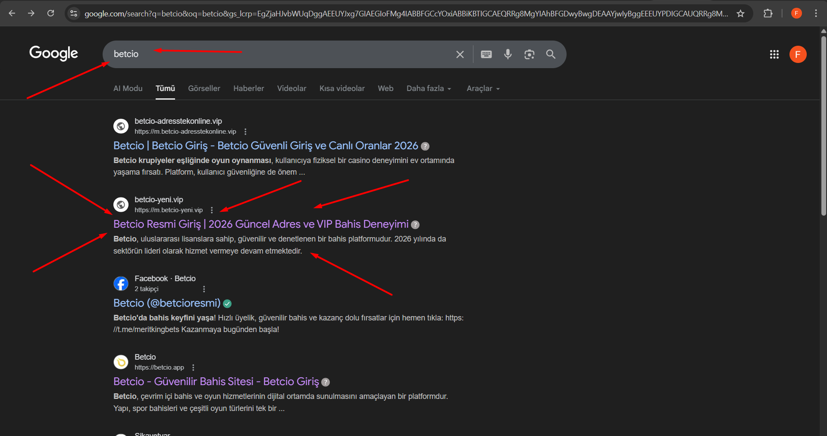Viewport: 827px width, 436px height.
Task: Open the Chrome three-dot menu
Action: point(816,13)
